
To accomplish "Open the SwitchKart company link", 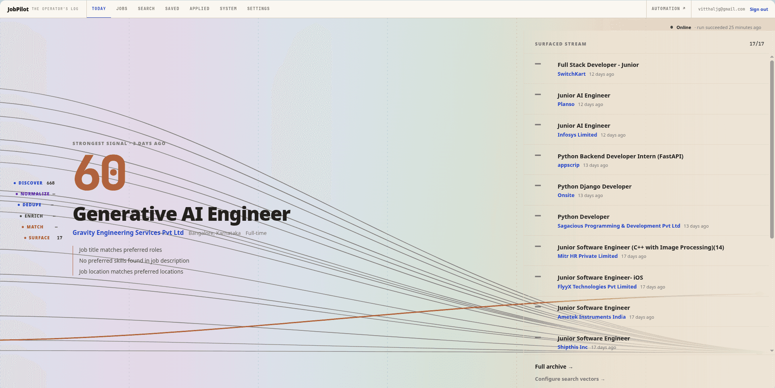I will [x=572, y=74].
